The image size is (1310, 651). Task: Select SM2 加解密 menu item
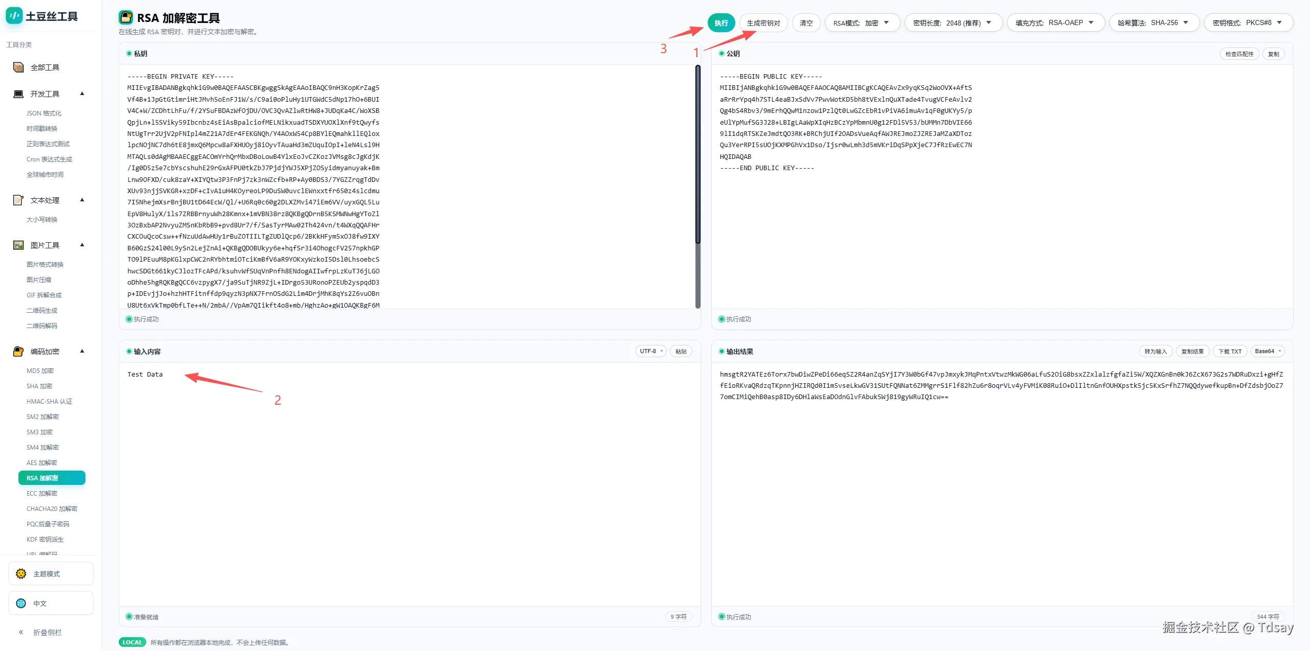[x=43, y=416]
